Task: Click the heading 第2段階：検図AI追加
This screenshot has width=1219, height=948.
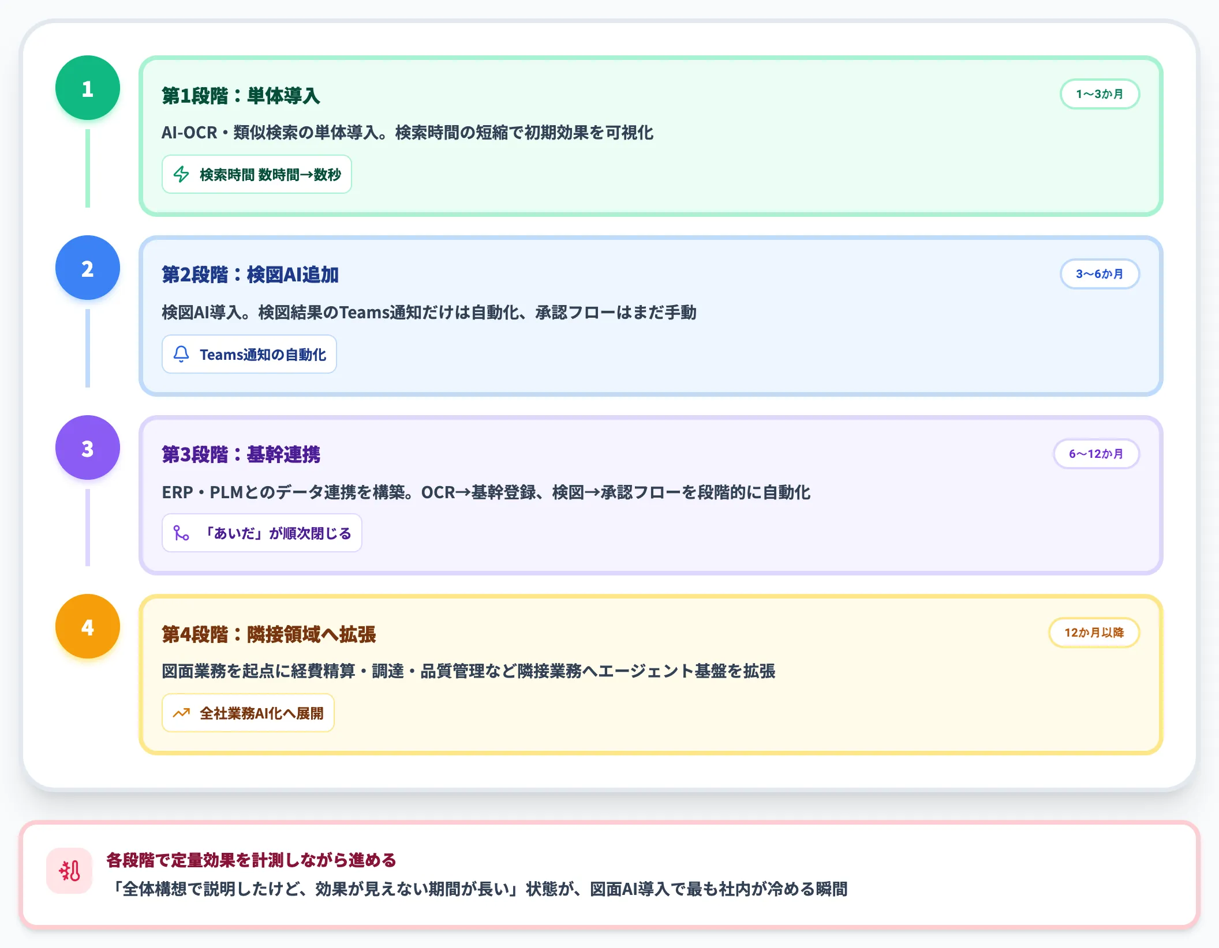Action: (x=250, y=274)
